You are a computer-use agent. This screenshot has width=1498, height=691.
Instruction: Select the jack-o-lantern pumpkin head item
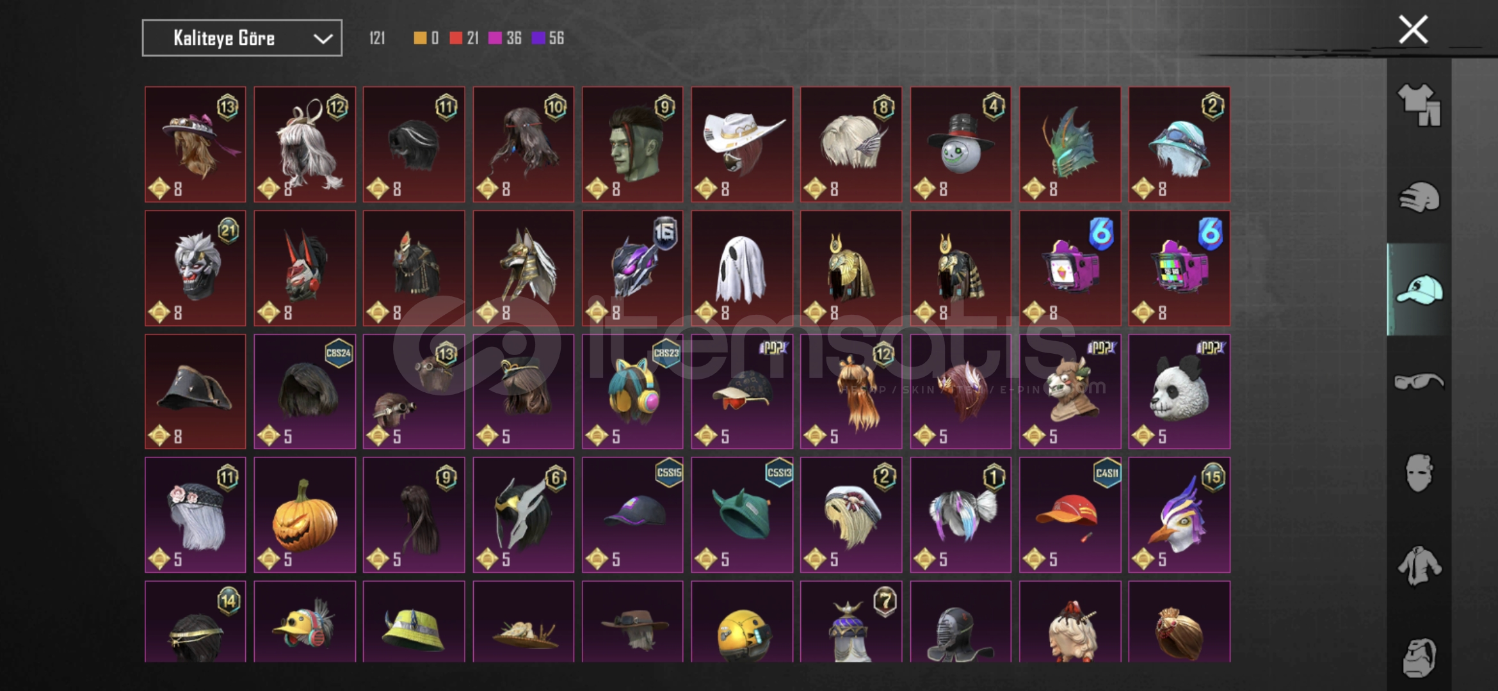coord(305,514)
